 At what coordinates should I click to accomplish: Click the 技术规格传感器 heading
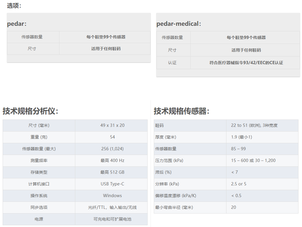pos(182,111)
